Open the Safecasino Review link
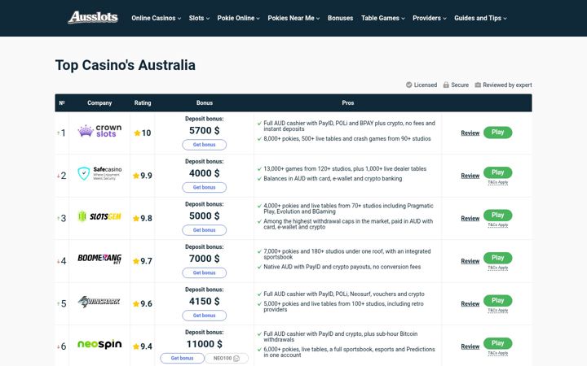 470,176
